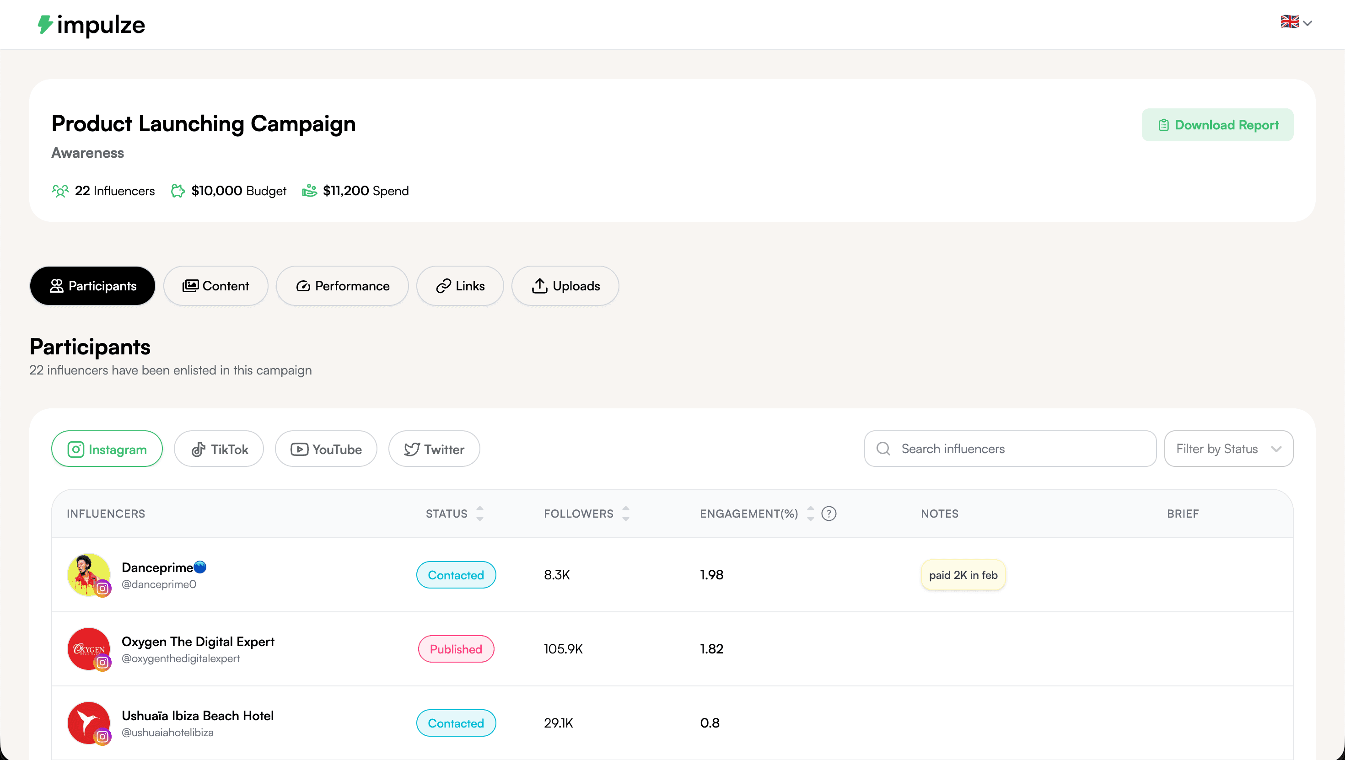Click the engagement help question mark icon
This screenshot has height=760, width=1345.
(829, 514)
